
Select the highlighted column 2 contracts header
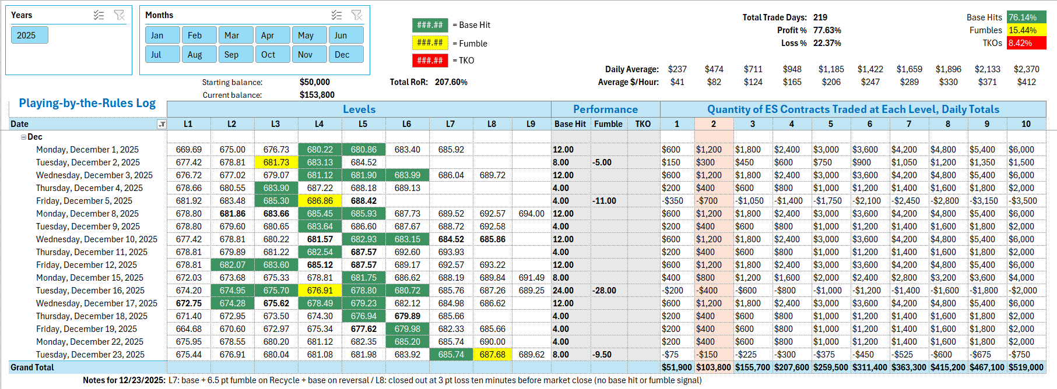[x=714, y=124]
